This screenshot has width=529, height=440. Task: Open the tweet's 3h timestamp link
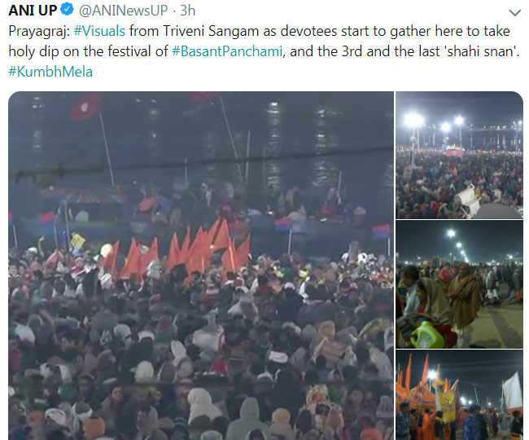coord(187,11)
